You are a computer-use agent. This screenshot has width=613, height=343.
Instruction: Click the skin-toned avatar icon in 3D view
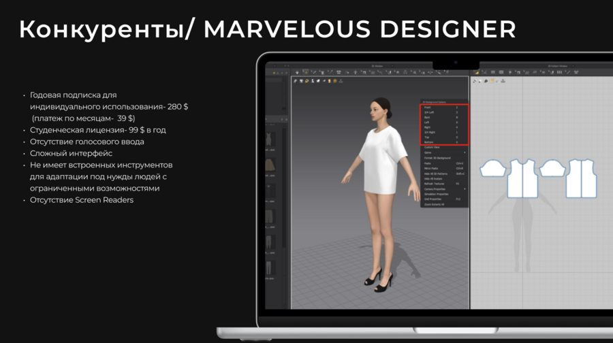pos(329,81)
